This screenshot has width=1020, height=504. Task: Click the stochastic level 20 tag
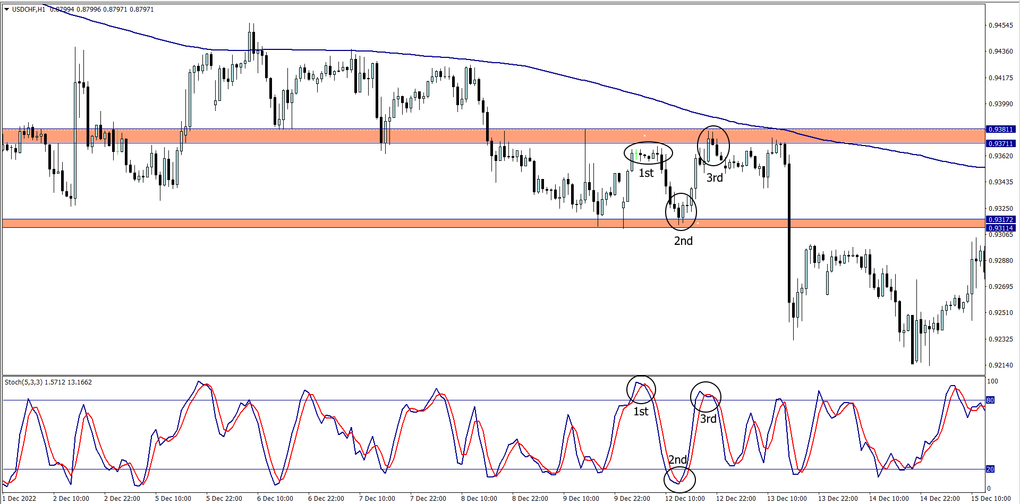(x=990, y=469)
